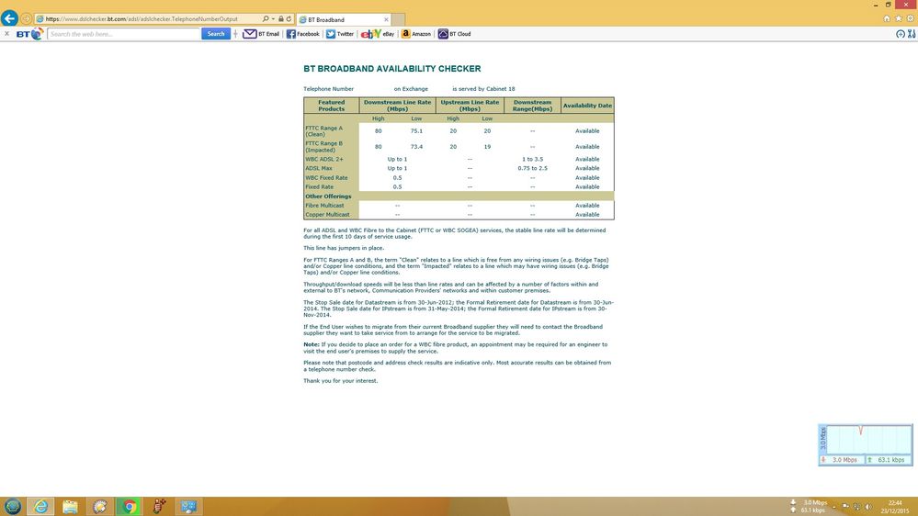Open the Favorites star icon
918x516 pixels.
[899, 18]
